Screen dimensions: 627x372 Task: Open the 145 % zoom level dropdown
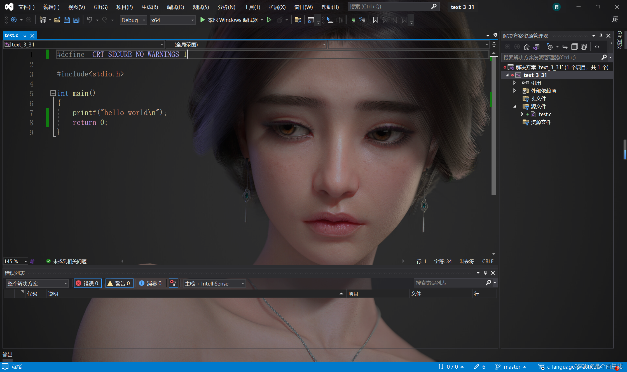(x=25, y=261)
